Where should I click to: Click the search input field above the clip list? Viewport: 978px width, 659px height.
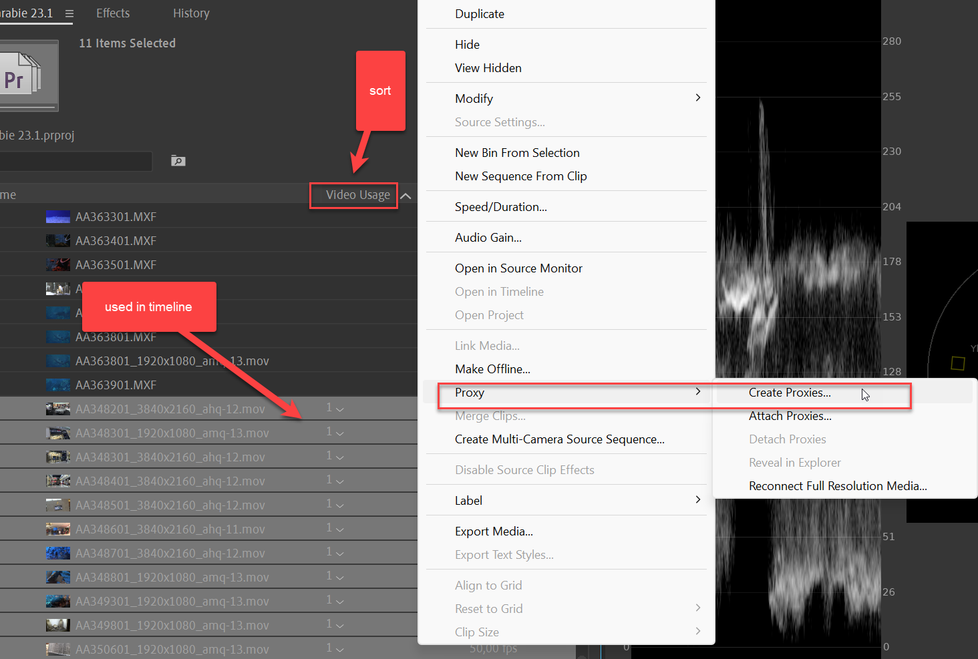coord(75,161)
